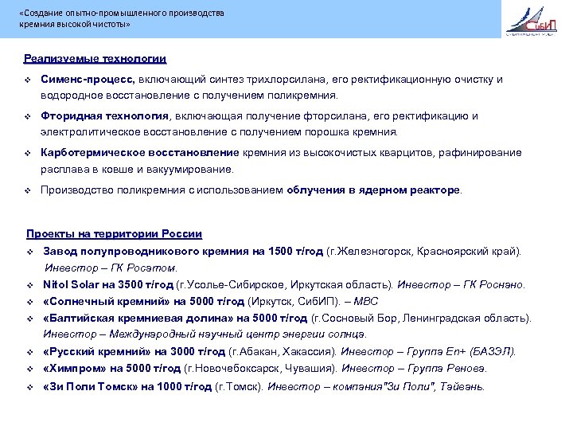Click the text «Nitol Solar на 3500 т/год»
The width and height of the screenshot is (573, 430).
(x=108, y=284)
